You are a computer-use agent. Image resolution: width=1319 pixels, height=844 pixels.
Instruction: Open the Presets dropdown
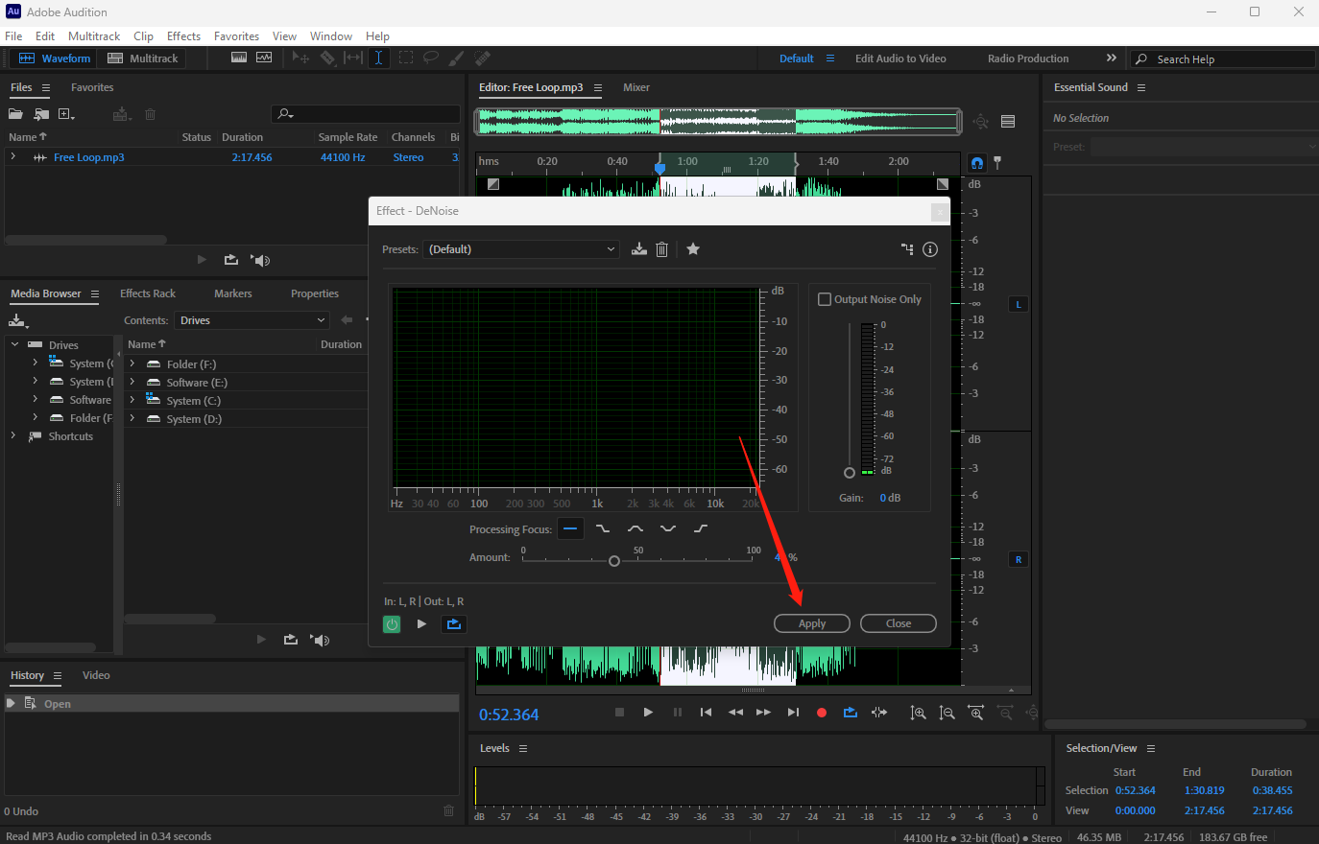pyautogui.click(x=521, y=249)
